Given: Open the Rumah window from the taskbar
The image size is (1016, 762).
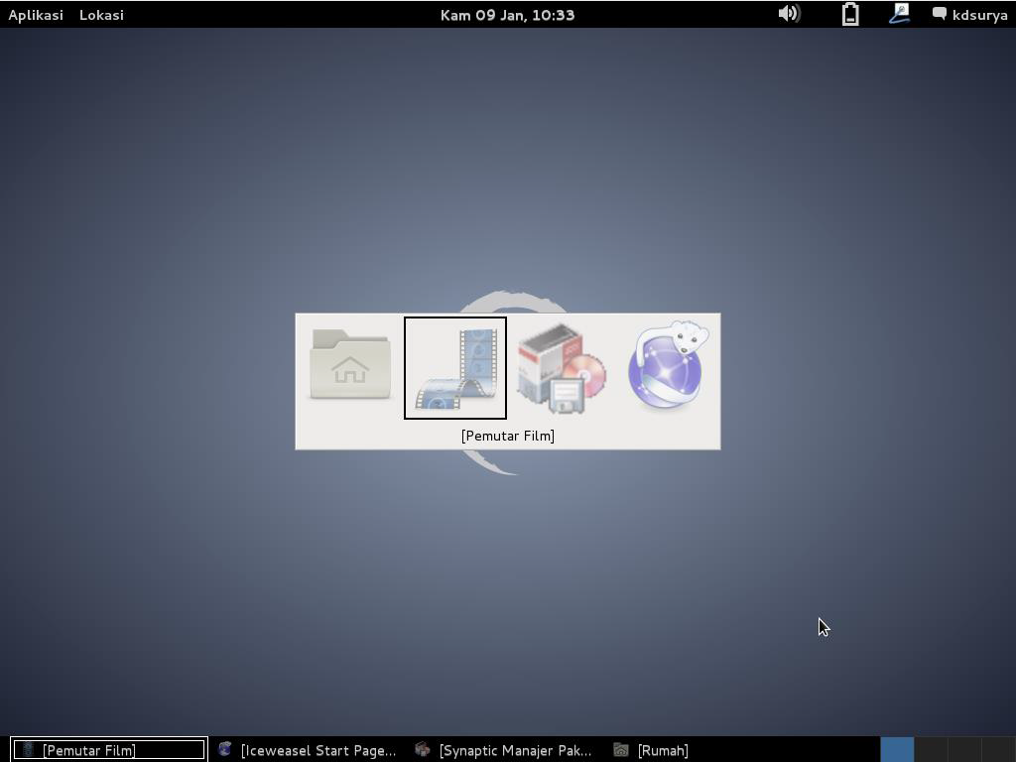Looking at the screenshot, I should pyautogui.click(x=652, y=750).
